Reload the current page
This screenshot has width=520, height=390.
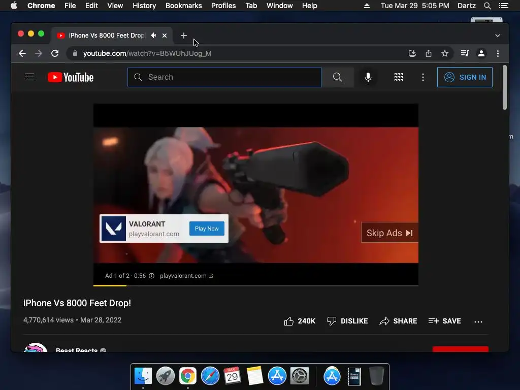[x=55, y=53]
